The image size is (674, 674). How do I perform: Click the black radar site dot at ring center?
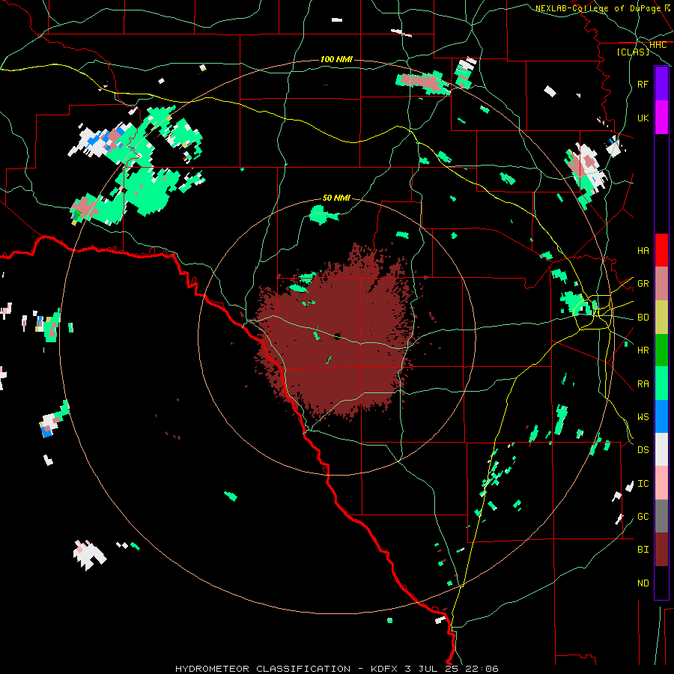[337, 336]
